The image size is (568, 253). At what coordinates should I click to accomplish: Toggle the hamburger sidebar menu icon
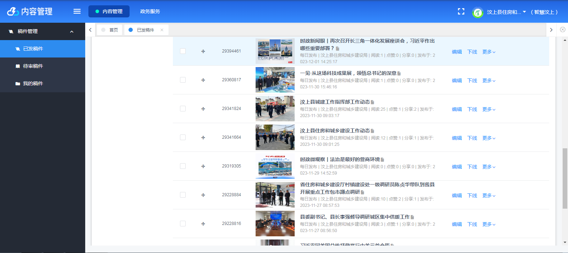(x=77, y=11)
